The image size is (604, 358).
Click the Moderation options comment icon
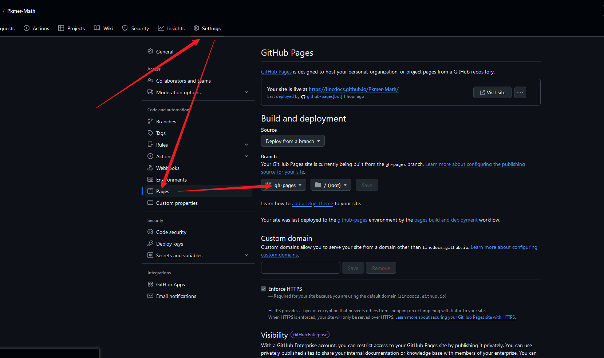click(150, 92)
